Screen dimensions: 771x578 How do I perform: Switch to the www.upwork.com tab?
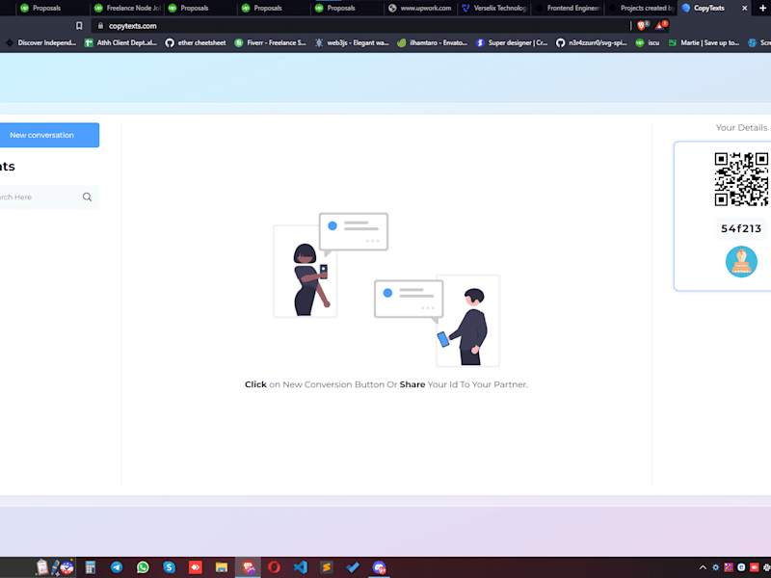pyautogui.click(x=421, y=8)
